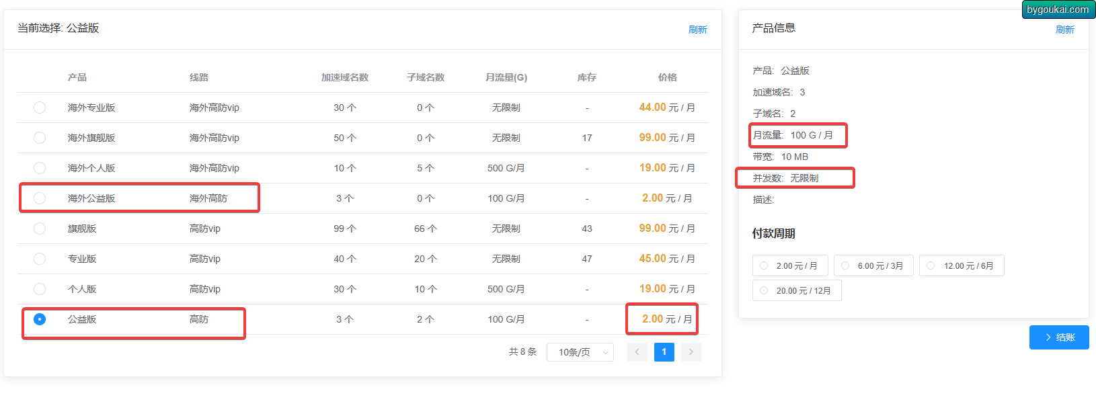Click stock value 47 in 专业版 row
This screenshot has height=414, width=1096.
[587, 259]
